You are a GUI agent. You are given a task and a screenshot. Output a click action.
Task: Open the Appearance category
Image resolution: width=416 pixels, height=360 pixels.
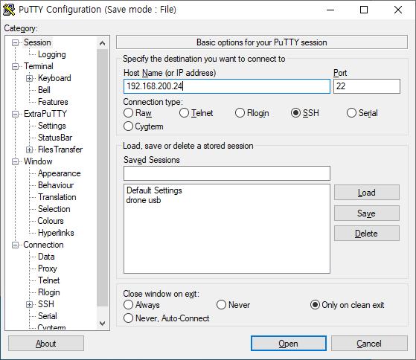[x=60, y=173]
